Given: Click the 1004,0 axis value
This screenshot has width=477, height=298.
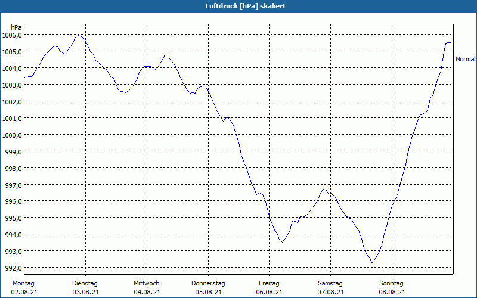Looking at the screenshot, I should pos(12,69).
